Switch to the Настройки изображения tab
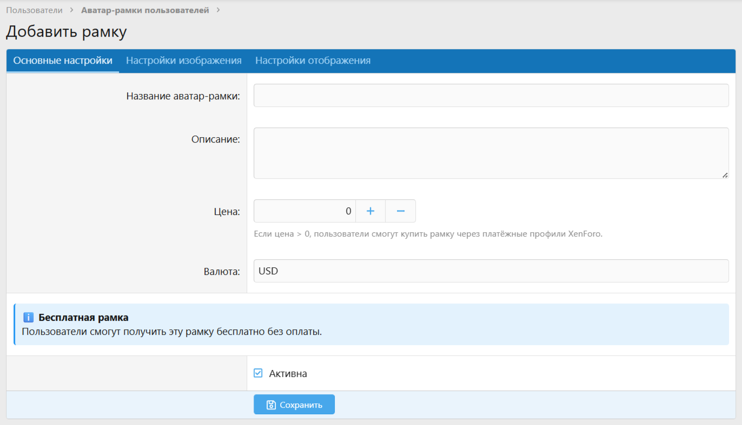 184,60
